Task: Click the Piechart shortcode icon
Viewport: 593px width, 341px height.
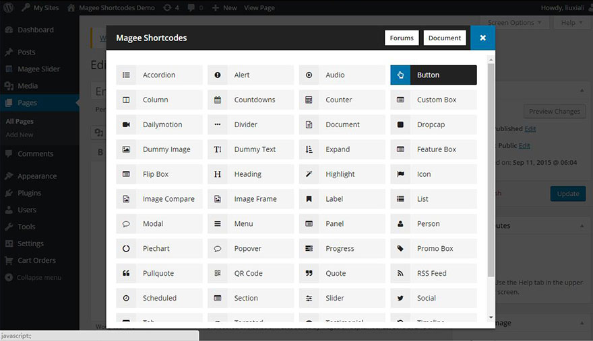Action: click(126, 249)
